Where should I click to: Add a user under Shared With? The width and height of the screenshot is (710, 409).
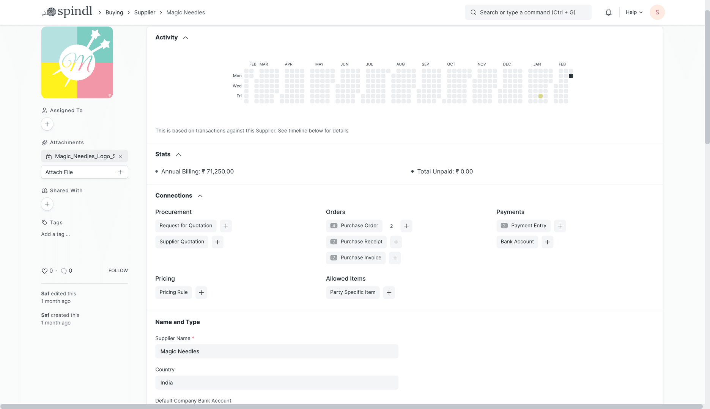point(47,204)
